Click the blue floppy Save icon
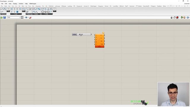 (x=4, y=18)
